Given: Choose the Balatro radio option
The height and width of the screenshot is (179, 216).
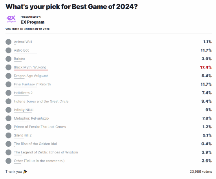Looking at the screenshot, I should pos(8,59).
